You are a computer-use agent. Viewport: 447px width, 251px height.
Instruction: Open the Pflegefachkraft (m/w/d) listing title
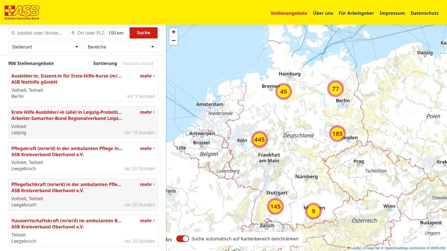[x=66, y=184]
